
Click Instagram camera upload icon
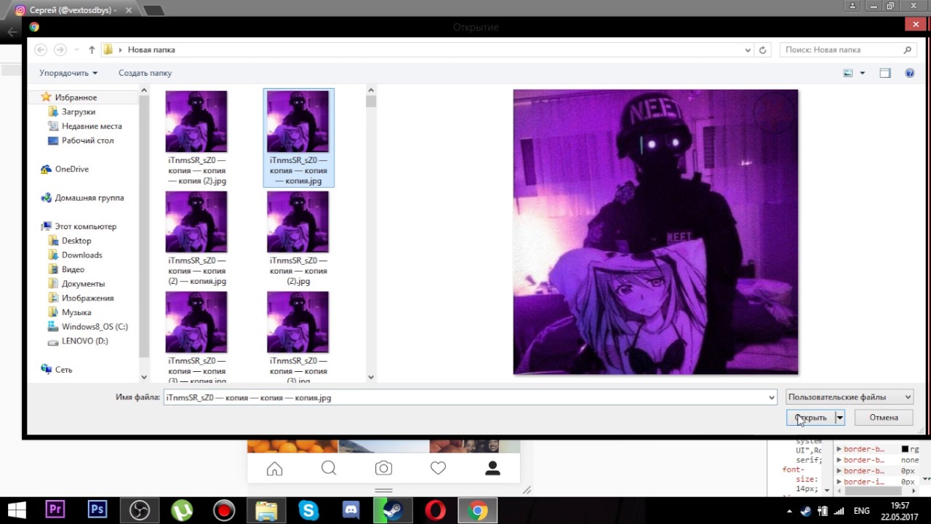[x=383, y=469]
